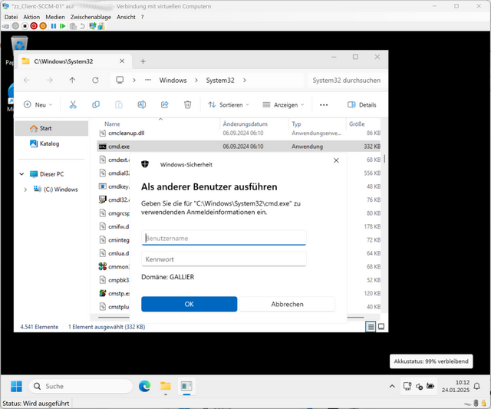Switch to details list view in status bar
491x409 pixels.
[x=371, y=327]
